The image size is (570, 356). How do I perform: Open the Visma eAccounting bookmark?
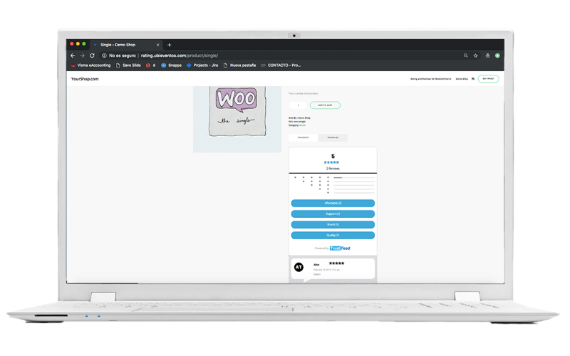90,66
